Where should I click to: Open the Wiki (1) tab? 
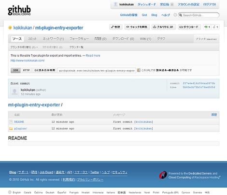coord(145,39)
